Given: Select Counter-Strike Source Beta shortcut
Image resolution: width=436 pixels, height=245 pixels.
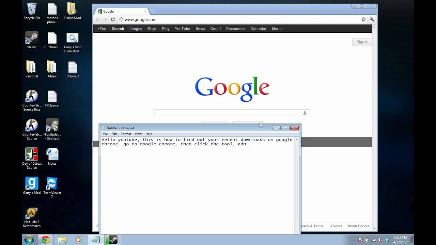Looking at the screenshot, I should tap(32, 100).
